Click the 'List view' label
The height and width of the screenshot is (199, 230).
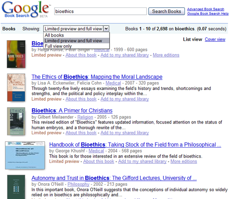pos(193,39)
